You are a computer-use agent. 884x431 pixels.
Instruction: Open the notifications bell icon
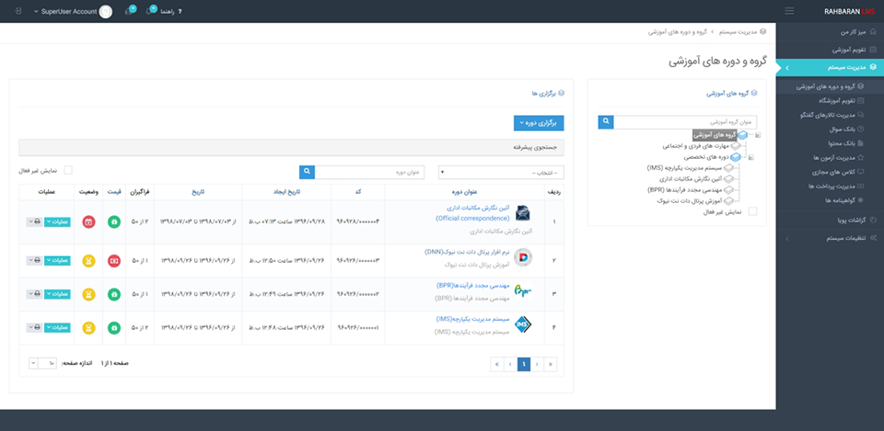pos(149,12)
